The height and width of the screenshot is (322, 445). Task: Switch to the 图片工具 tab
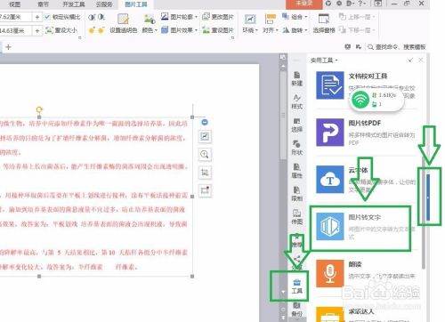pyautogui.click(x=135, y=4)
